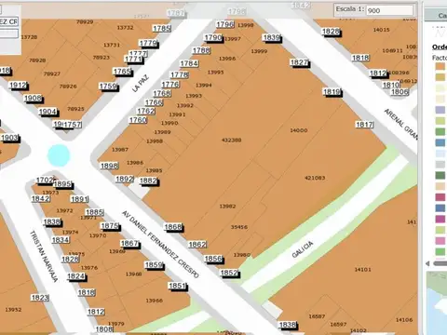Click the GALICIA street label
Image resolution: width=447 pixels, height=335 pixels.
(303, 249)
